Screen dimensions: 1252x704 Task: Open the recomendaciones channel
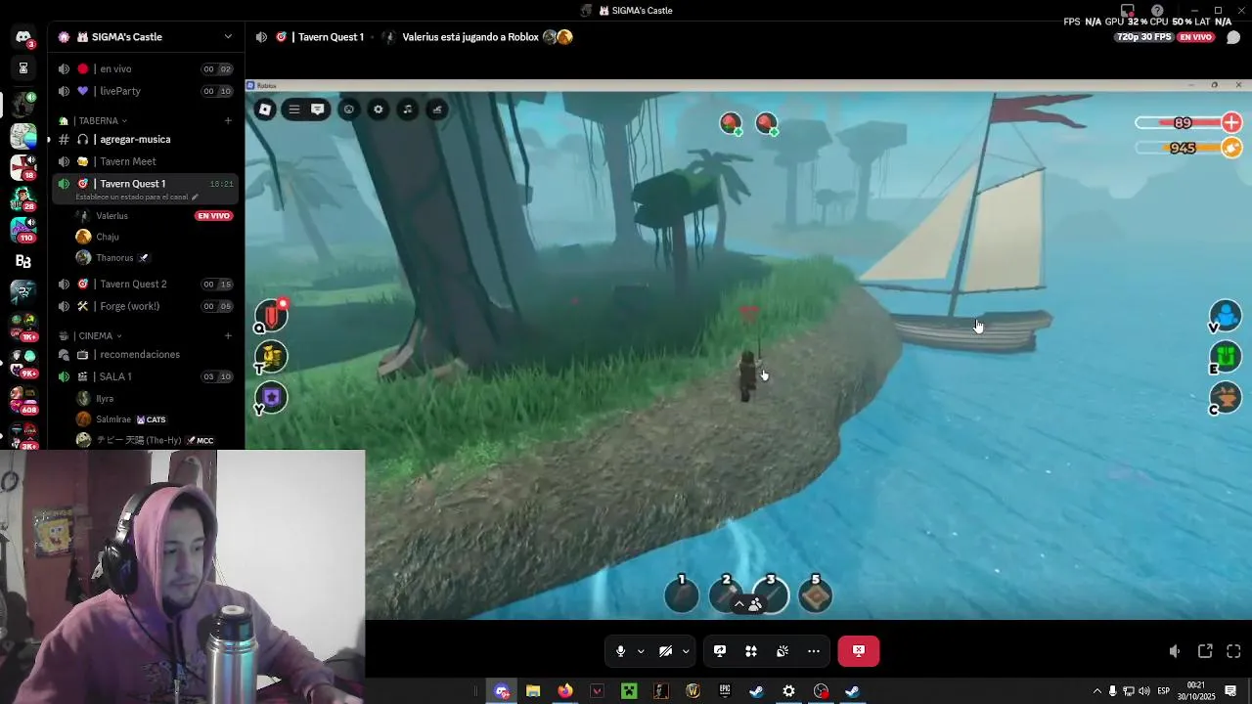click(x=146, y=355)
